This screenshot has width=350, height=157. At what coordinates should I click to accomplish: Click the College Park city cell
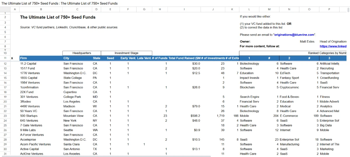[x=77, y=97]
